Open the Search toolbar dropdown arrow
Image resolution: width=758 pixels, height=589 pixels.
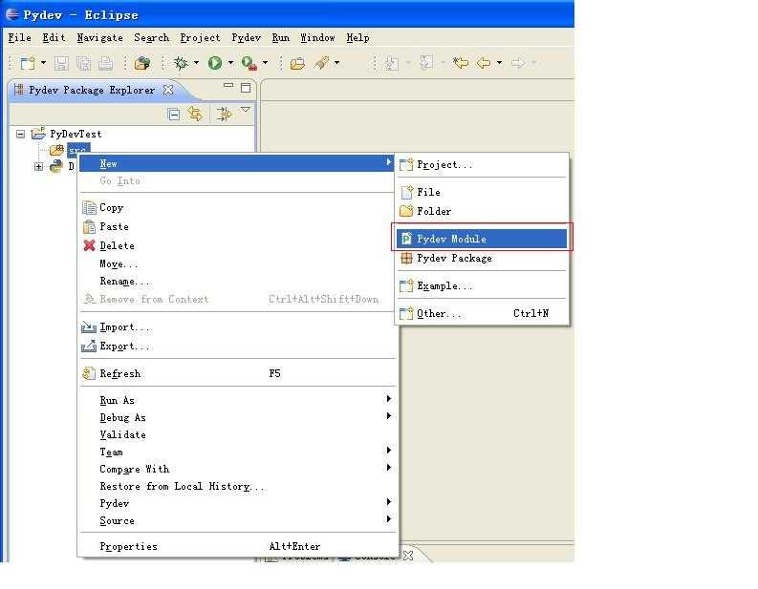tap(337, 63)
